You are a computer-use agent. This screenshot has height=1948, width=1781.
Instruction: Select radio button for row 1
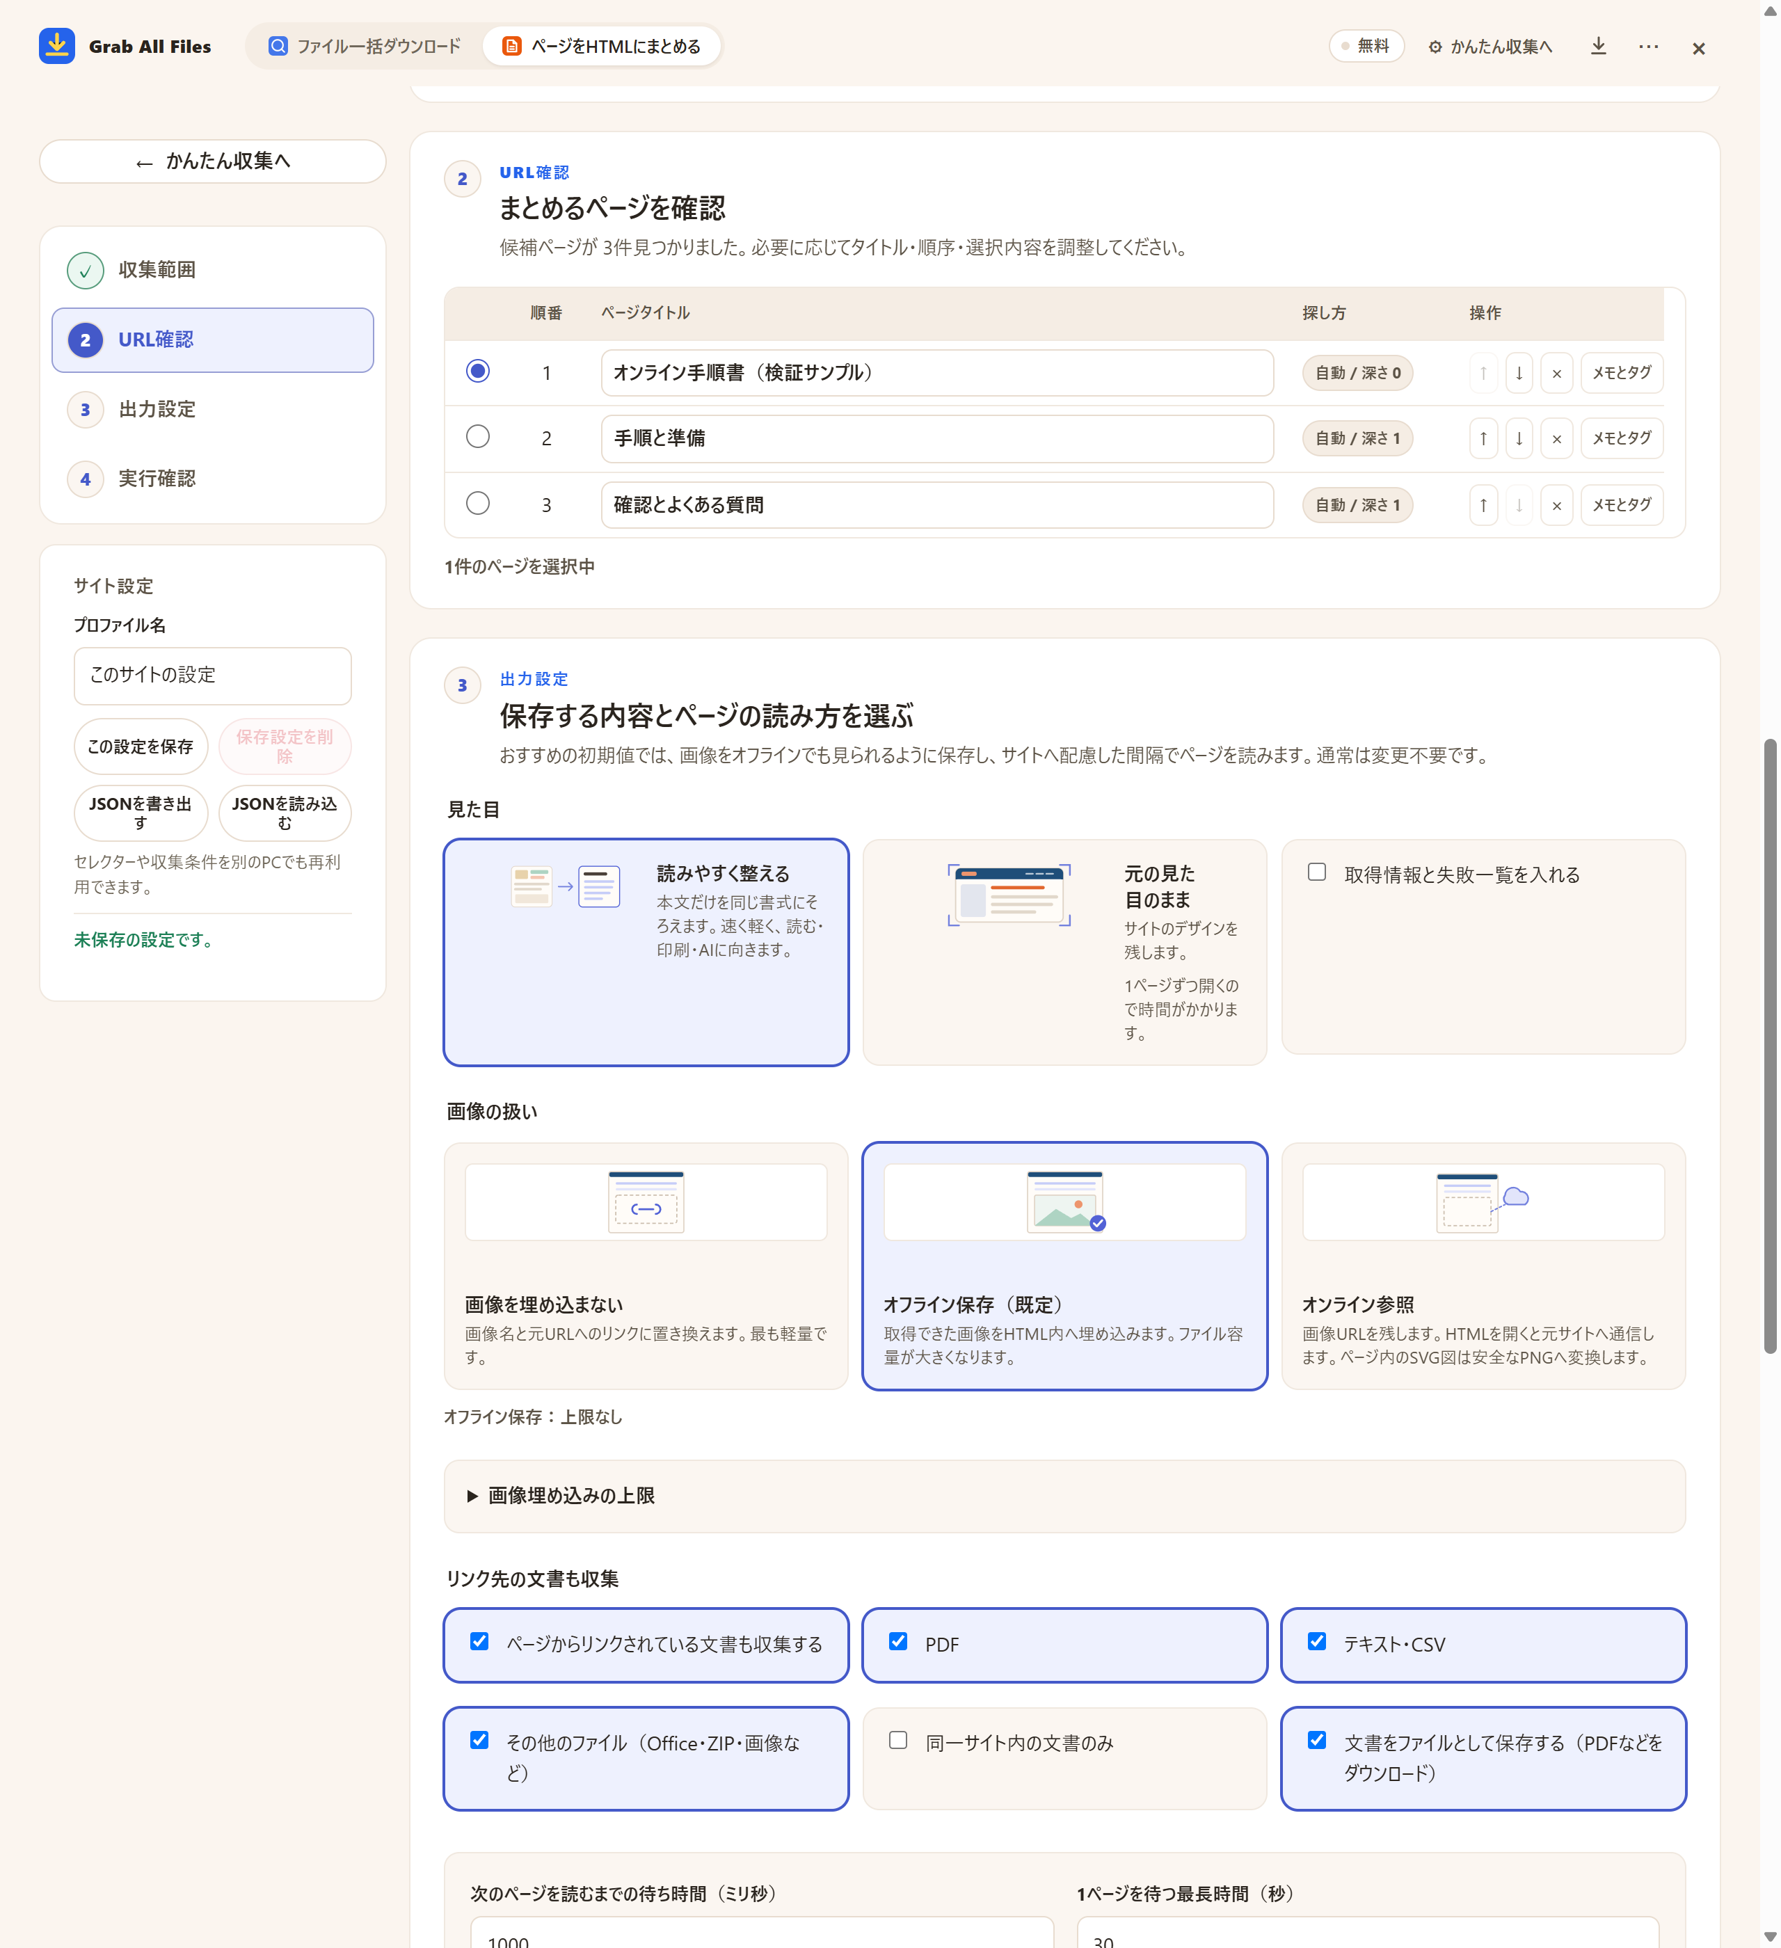coord(477,371)
